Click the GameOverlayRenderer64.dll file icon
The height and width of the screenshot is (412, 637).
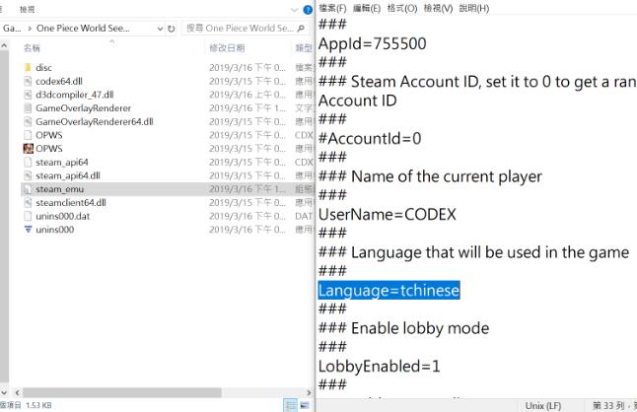pos(28,121)
